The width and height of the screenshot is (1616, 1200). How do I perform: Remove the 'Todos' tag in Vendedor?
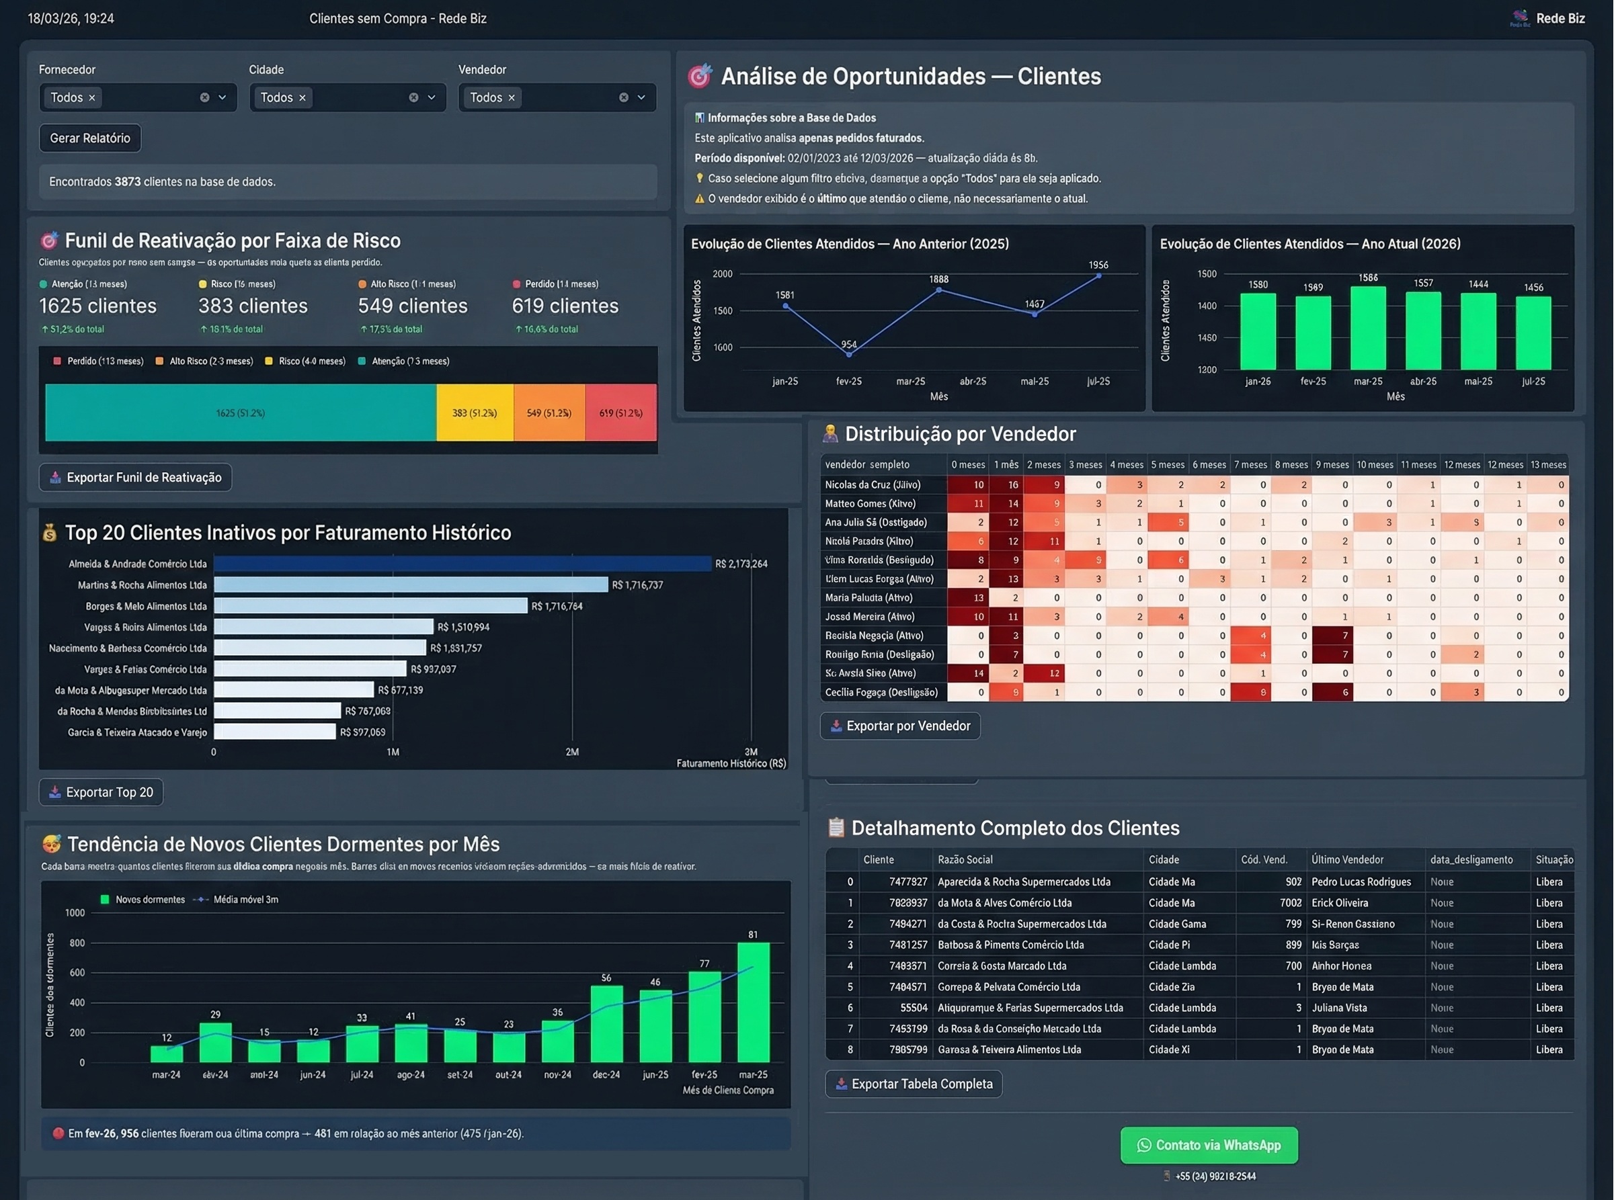[512, 98]
